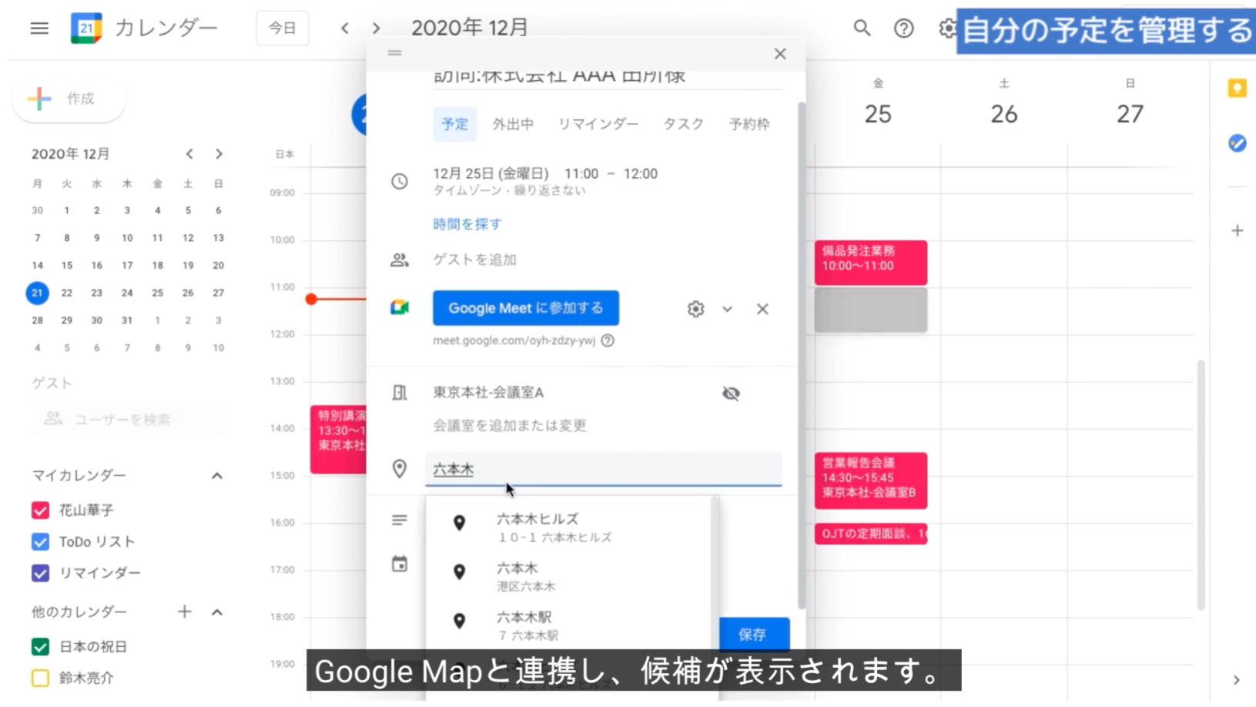
Task: Click the meeting room building icon
Action: click(x=400, y=393)
